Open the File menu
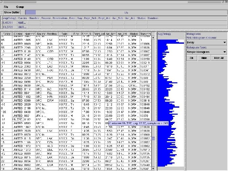 click(6, 7)
